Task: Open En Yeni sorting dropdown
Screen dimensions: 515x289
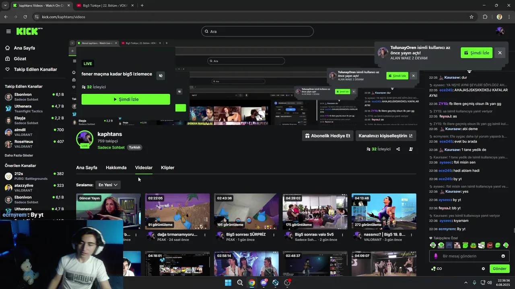Action: (x=108, y=185)
